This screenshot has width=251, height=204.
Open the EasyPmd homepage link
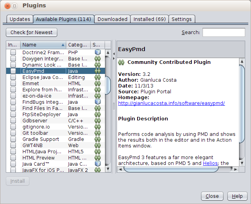point(171,103)
